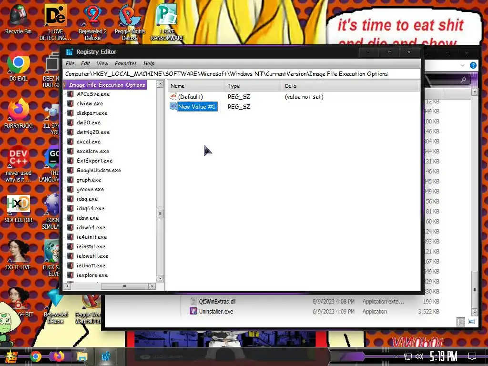Select Uninstaller.exe in the Explorer window
Viewport: 488px width, 366px height.
click(216, 312)
